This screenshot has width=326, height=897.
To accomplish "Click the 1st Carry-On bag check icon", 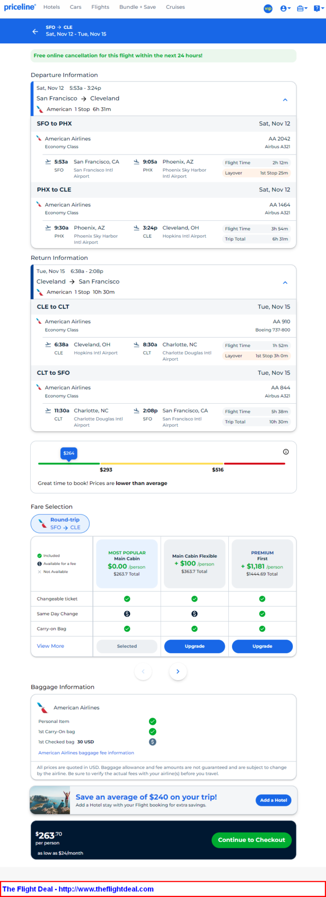I will point(152,732).
